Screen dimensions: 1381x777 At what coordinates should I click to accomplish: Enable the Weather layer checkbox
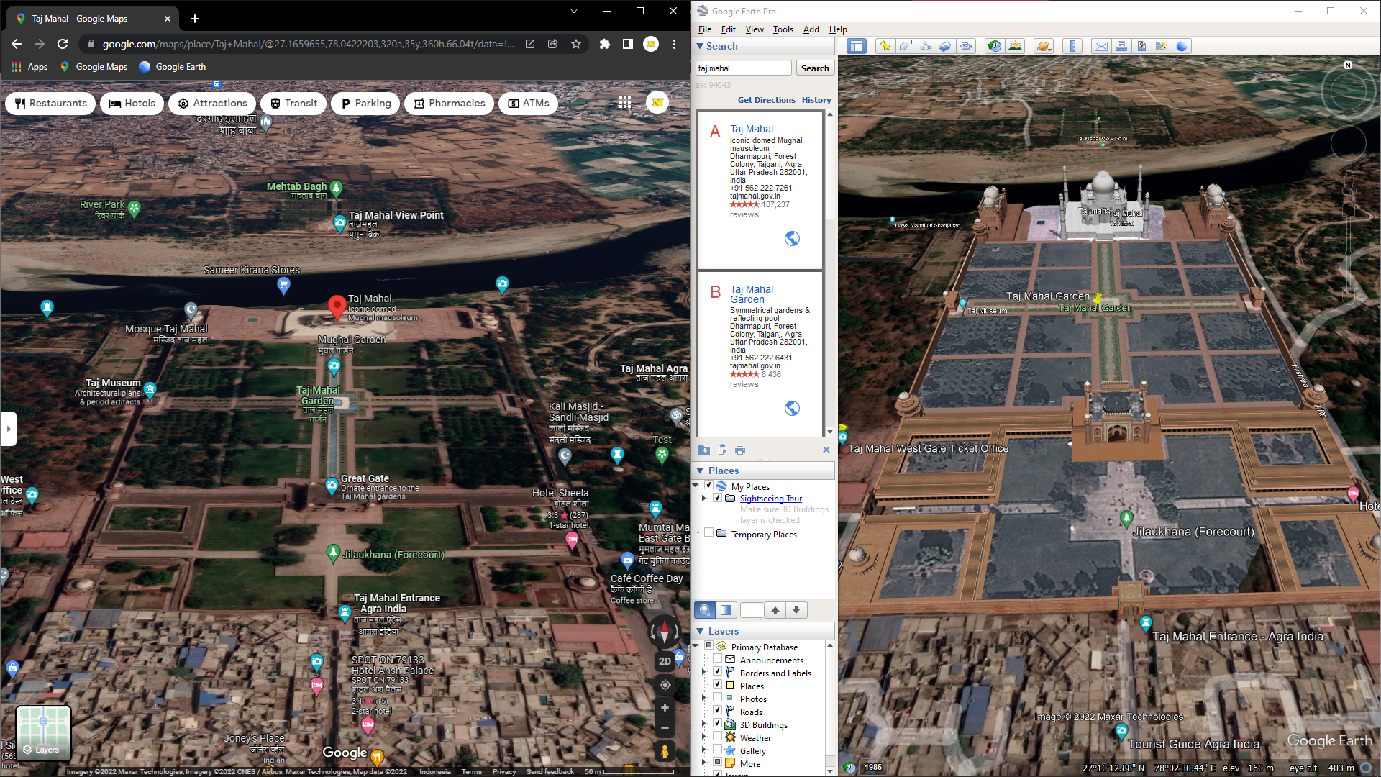point(717,737)
